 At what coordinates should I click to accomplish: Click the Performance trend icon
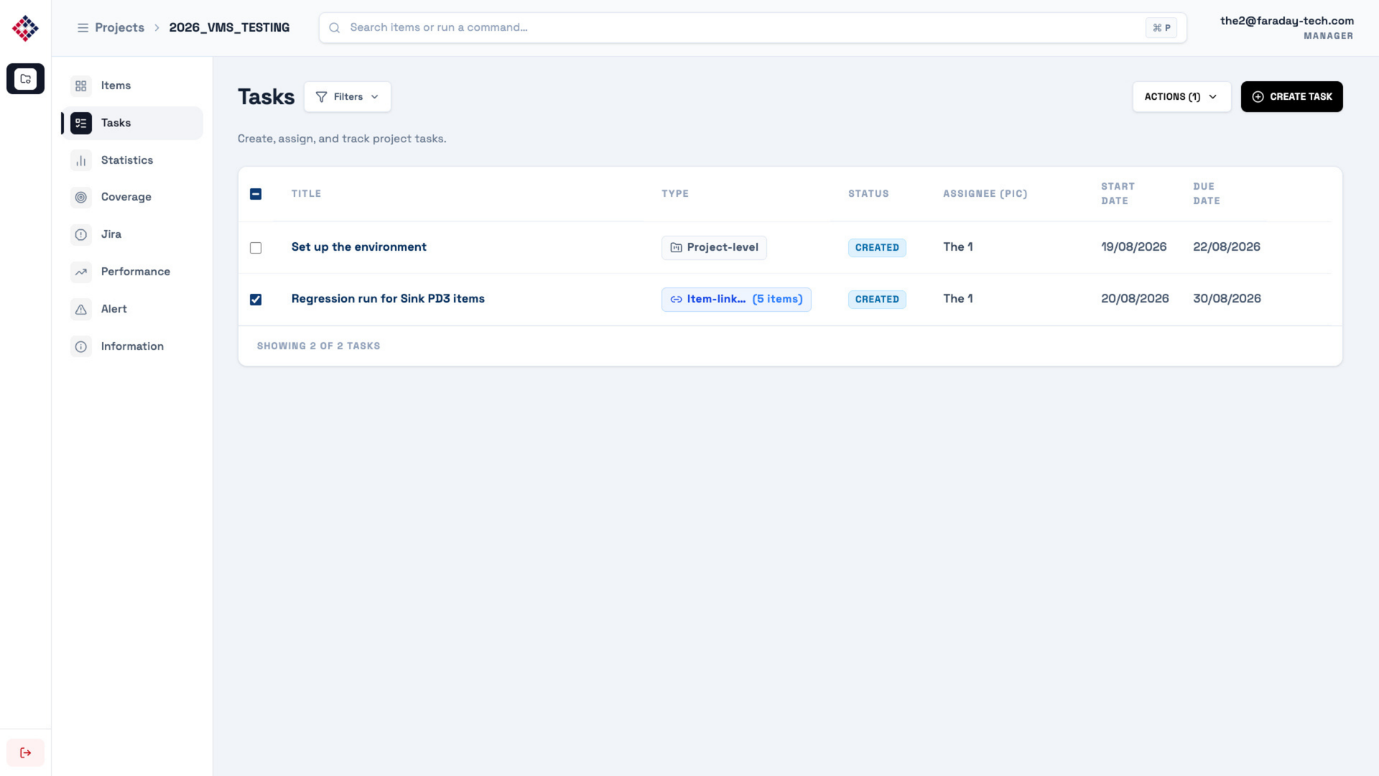[x=81, y=272]
